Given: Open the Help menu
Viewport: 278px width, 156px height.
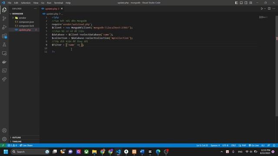Looking at the screenshot, I should coord(68,3).
